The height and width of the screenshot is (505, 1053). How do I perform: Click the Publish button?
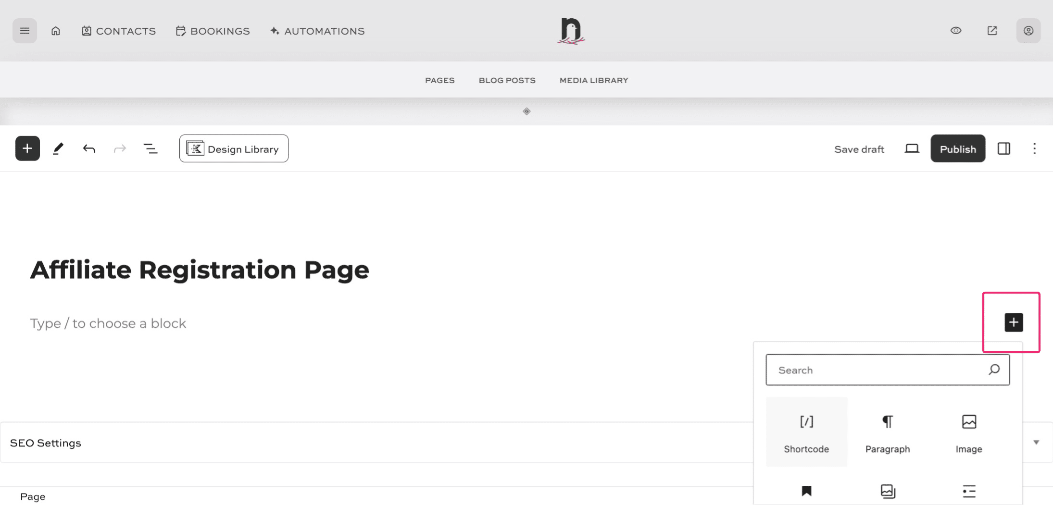[957, 148]
